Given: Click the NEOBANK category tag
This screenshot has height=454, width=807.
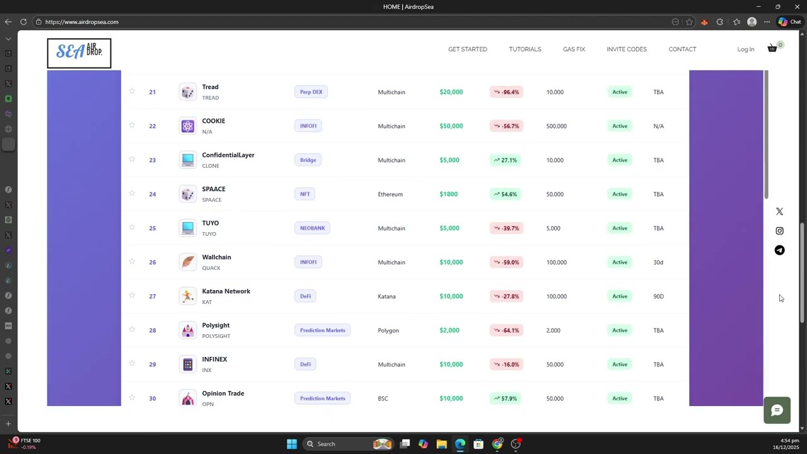Looking at the screenshot, I should click(312, 228).
